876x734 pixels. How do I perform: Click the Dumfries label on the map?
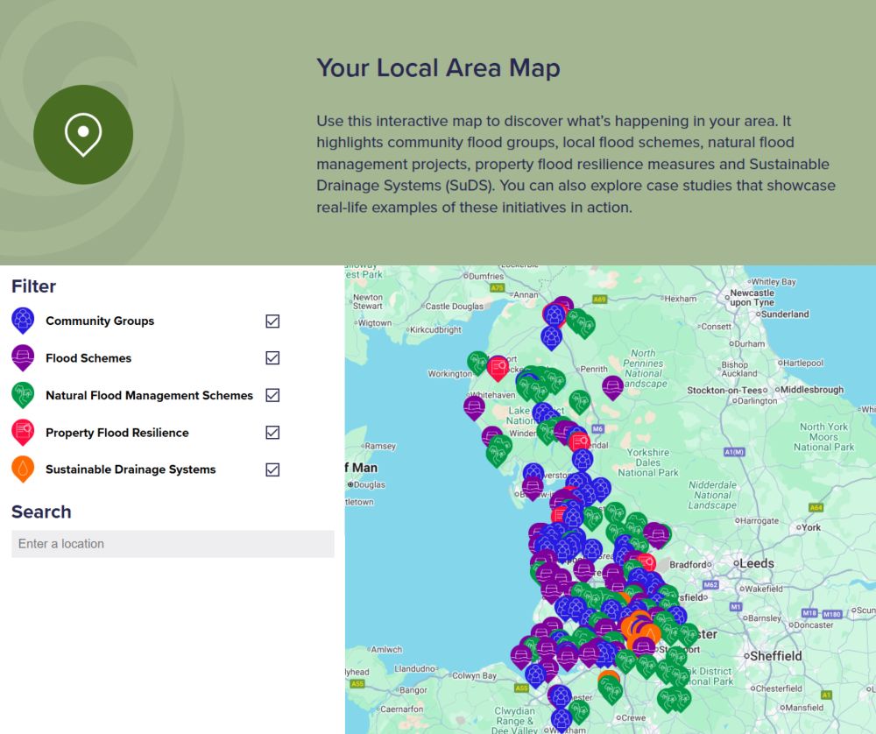coord(486,276)
